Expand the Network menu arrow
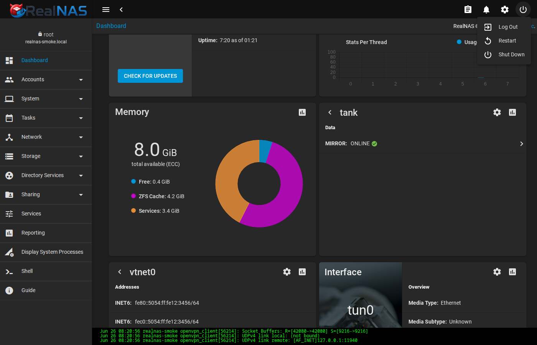The height and width of the screenshot is (345, 537). (x=81, y=137)
